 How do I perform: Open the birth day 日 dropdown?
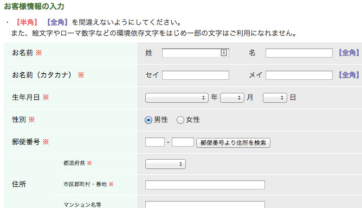pyautogui.click(x=275, y=98)
